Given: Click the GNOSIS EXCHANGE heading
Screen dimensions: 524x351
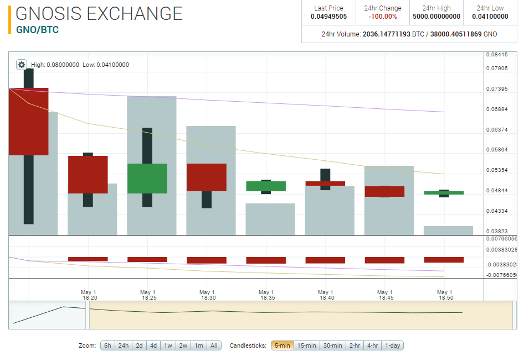Looking at the screenshot, I should [99, 13].
